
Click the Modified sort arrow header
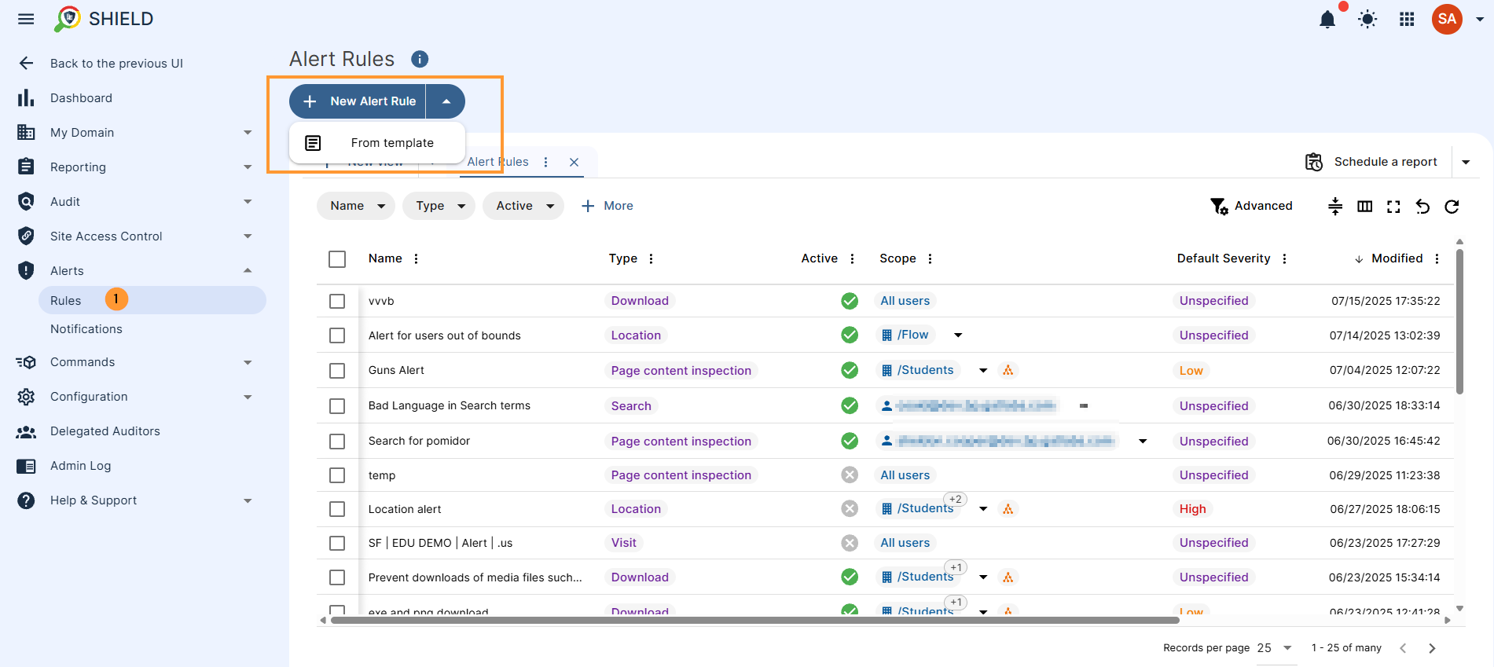pos(1359,259)
